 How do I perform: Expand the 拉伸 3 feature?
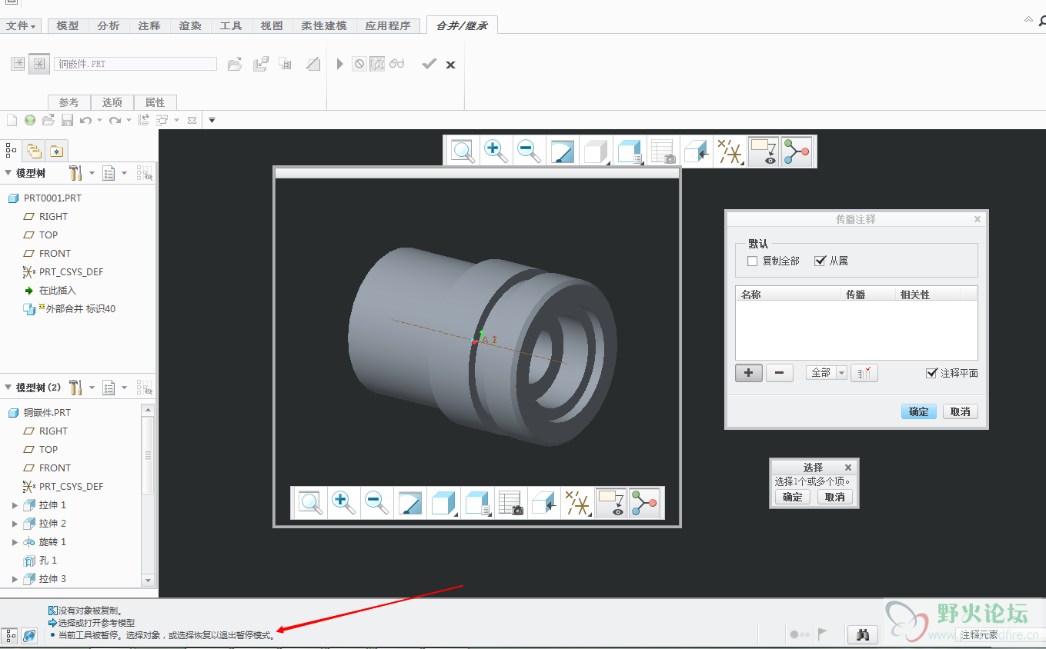[x=15, y=579]
